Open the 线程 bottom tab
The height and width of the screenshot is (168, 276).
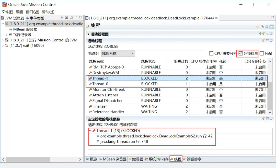[x=176, y=159]
